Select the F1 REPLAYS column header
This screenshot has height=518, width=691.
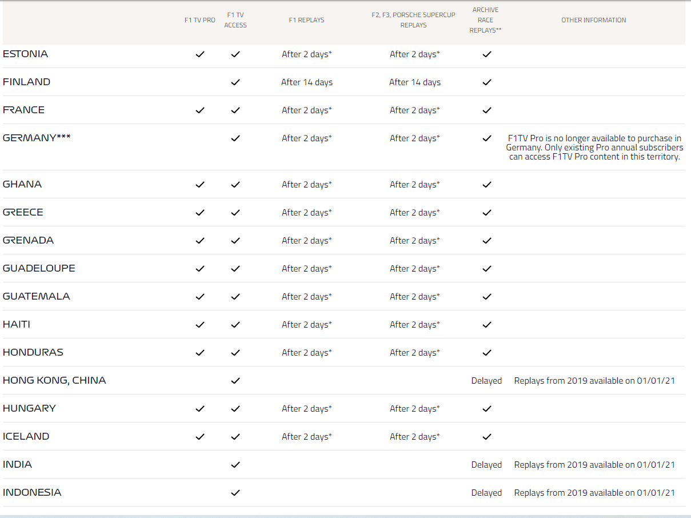[306, 20]
